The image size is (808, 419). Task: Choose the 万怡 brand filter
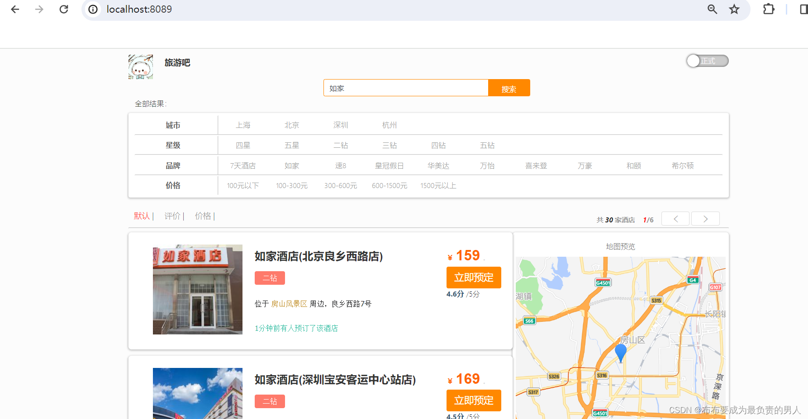487,166
